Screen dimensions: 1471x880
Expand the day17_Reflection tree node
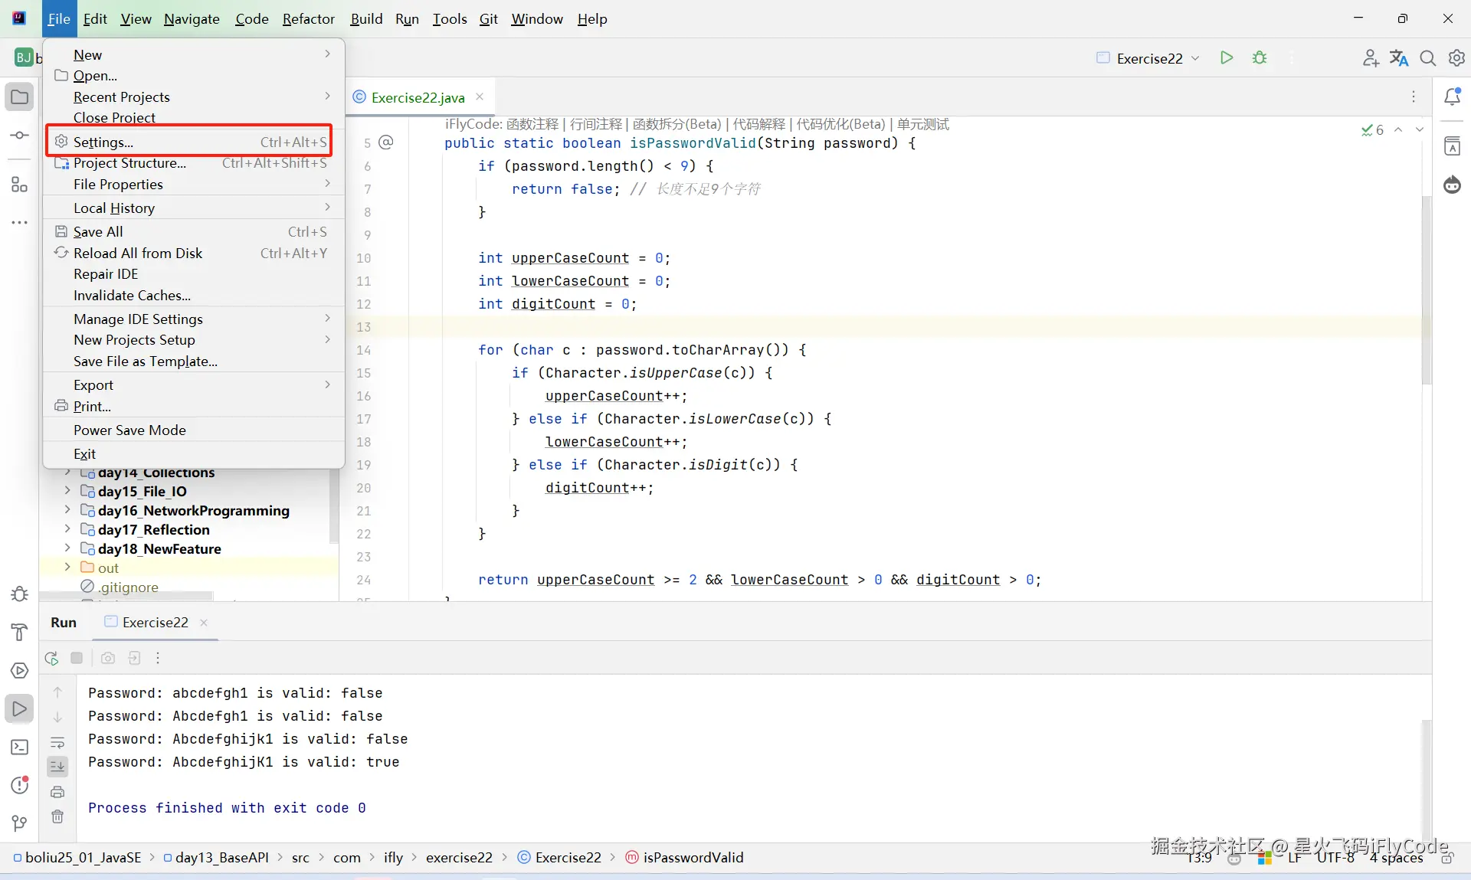click(x=67, y=529)
